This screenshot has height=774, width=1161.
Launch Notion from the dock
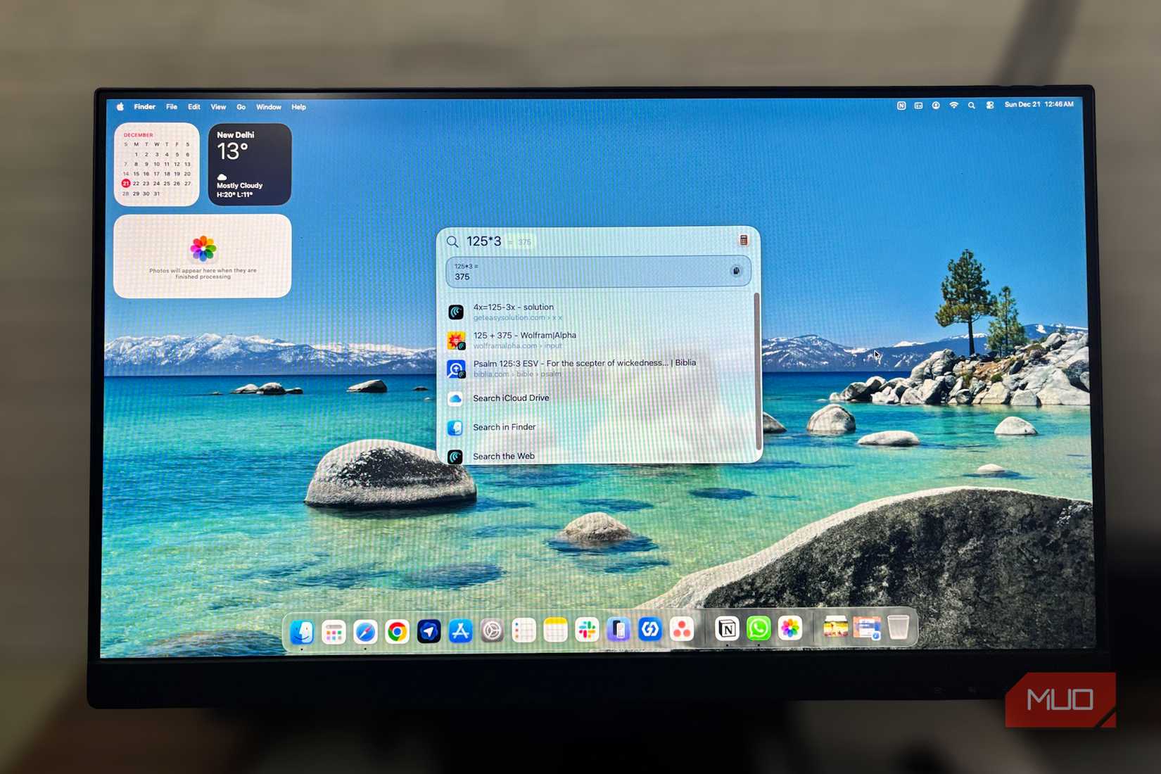(x=727, y=628)
